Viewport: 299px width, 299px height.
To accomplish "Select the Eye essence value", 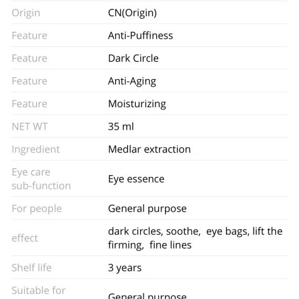I will (x=136, y=179).
